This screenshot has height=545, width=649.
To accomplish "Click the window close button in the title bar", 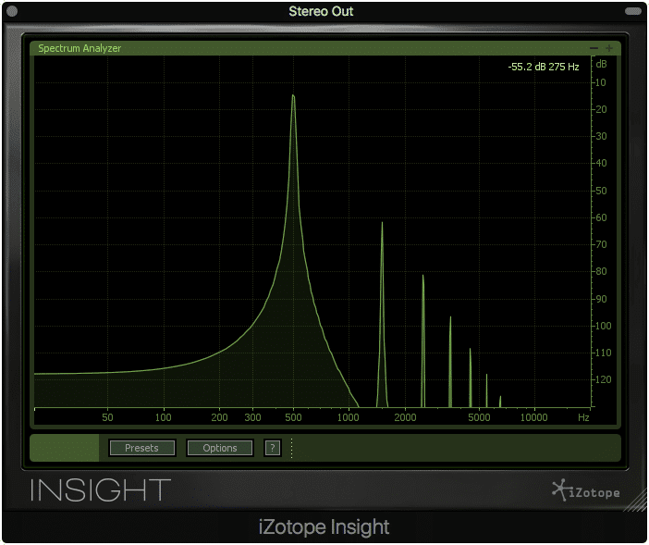I will [x=12, y=11].
